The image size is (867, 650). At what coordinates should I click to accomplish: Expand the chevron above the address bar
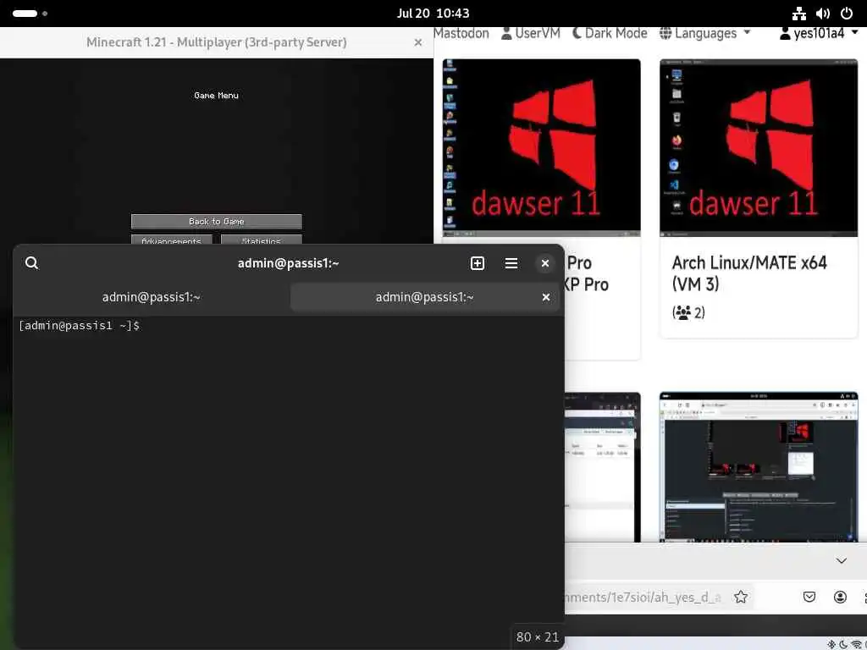point(842,560)
